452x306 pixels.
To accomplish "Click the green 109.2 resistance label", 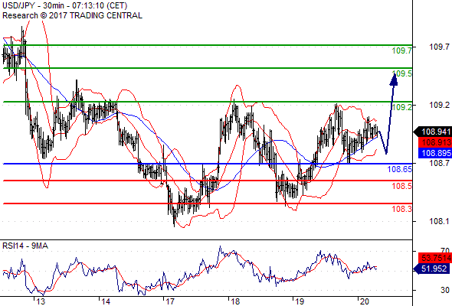I will (402, 107).
